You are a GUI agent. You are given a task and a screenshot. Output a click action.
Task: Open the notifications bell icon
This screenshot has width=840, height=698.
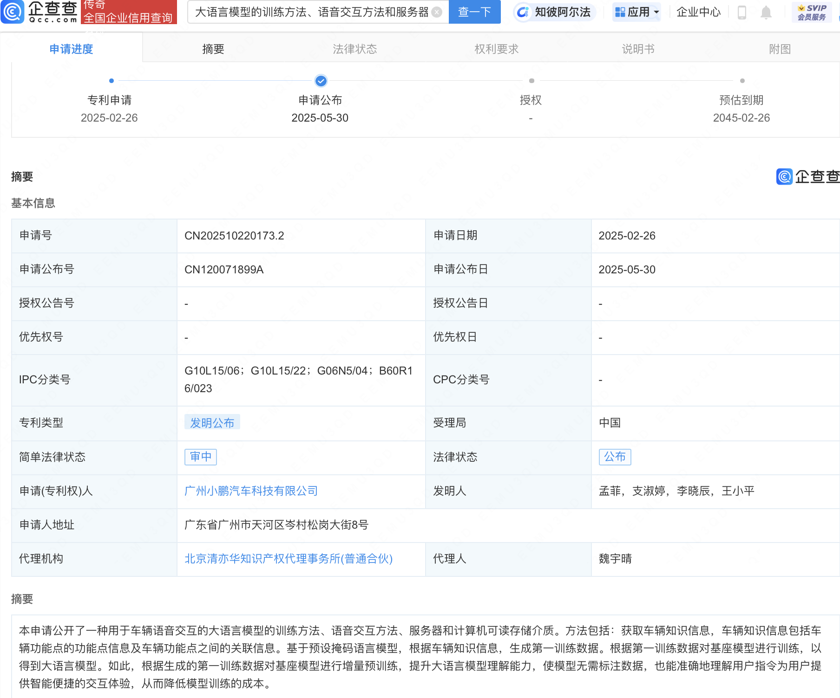(x=766, y=12)
